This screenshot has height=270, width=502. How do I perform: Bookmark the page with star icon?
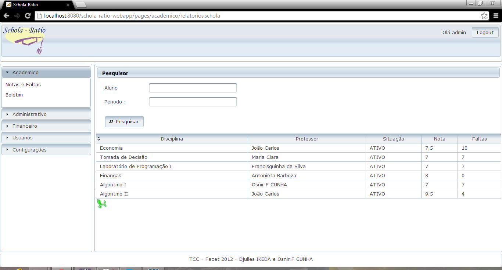[484, 16]
